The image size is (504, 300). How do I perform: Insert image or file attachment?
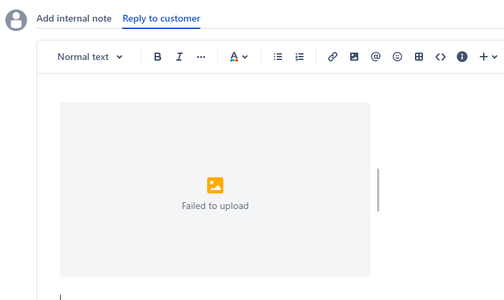354,57
